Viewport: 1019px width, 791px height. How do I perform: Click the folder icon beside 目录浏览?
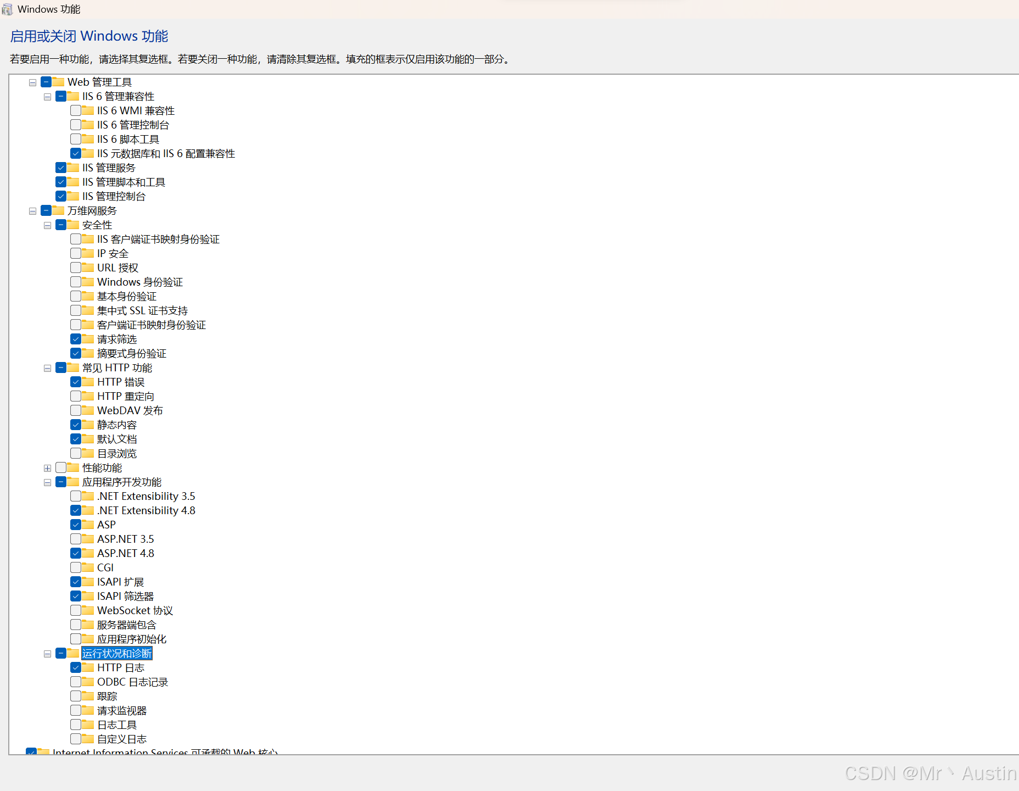click(88, 453)
